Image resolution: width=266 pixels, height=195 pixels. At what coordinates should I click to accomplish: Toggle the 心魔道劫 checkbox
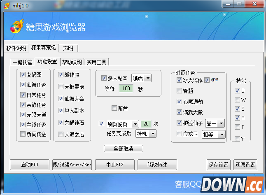click(x=179, y=102)
